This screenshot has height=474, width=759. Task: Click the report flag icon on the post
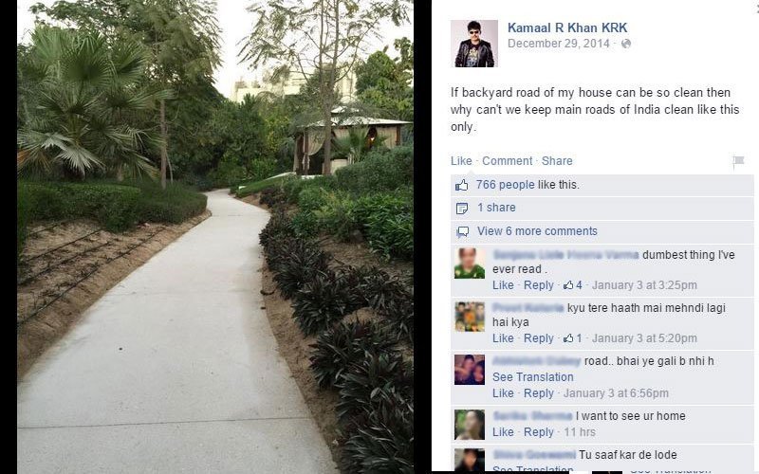[738, 161]
